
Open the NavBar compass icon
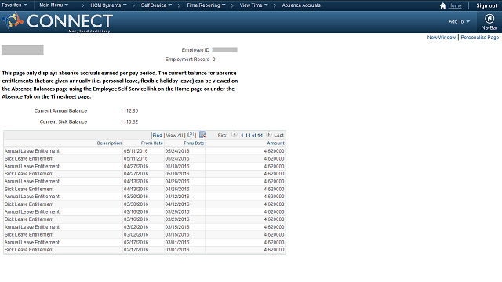[489, 19]
